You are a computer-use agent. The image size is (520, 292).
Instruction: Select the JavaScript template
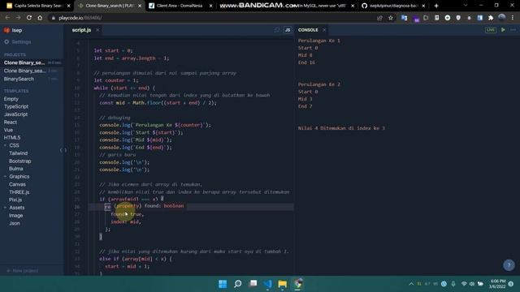coord(15,114)
